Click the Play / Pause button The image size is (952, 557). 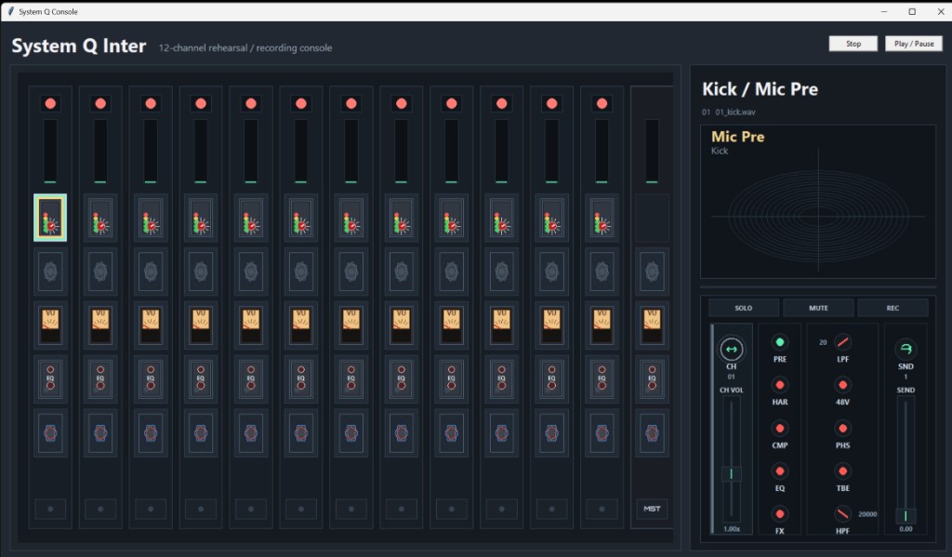pyautogui.click(x=914, y=44)
